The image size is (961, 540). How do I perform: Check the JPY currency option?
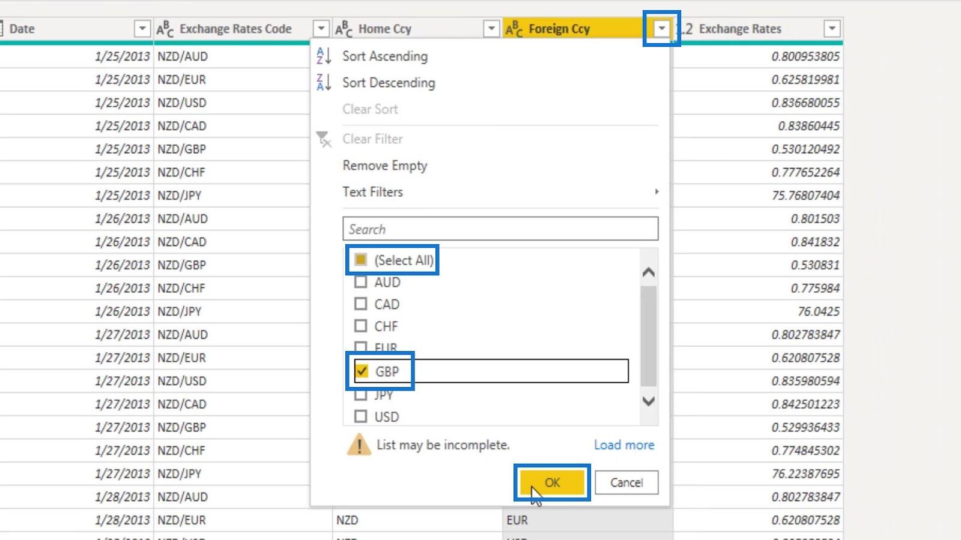[x=360, y=395]
